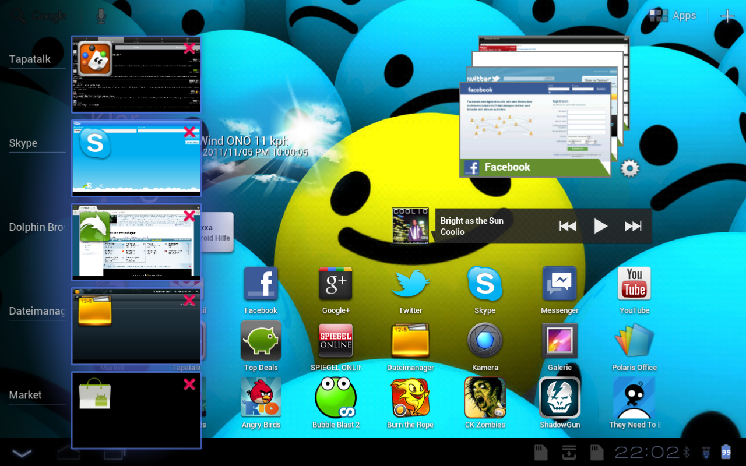The image size is (746, 466).
Task: Open the Facebook app icon
Action: click(261, 284)
